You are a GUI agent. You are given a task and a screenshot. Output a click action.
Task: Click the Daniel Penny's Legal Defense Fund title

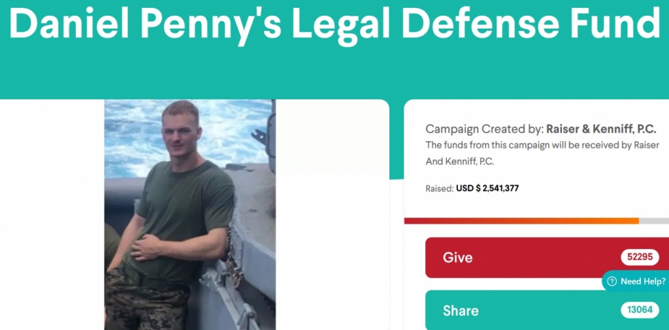(334, 23)
